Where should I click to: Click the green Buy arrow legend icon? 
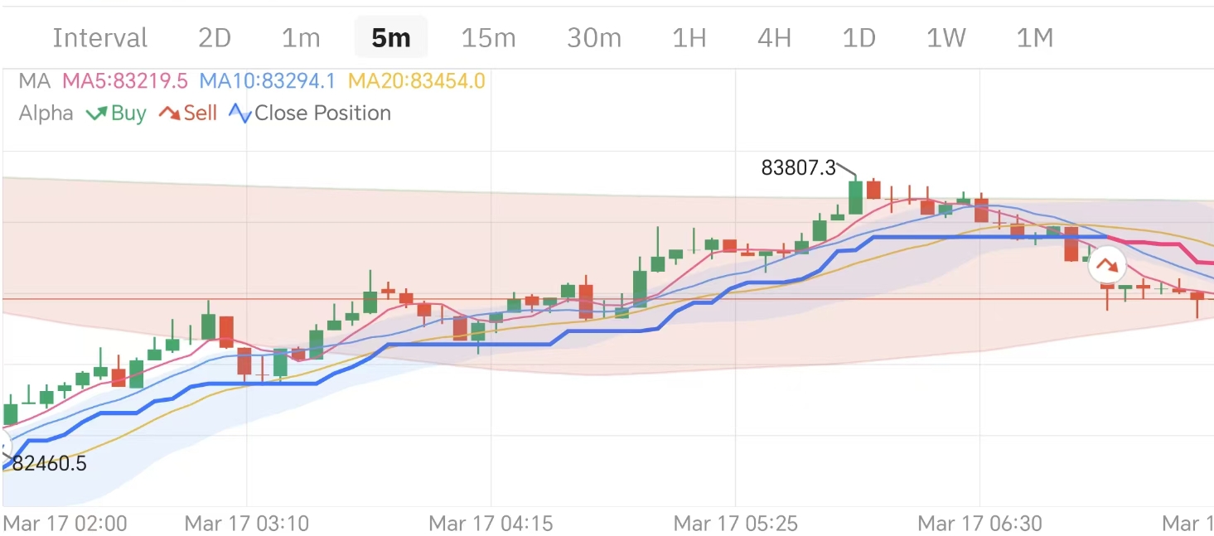(97, 113)
